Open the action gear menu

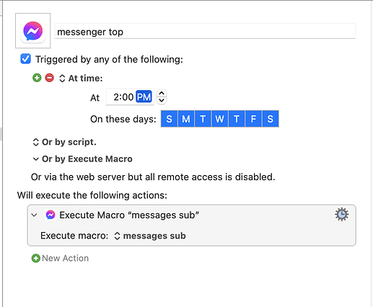point(341,215)
